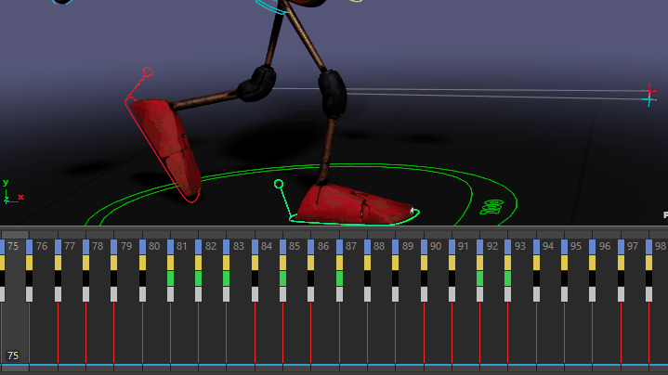Image resolution: width=668 pixels, height=375 pixels.
Task: Go to frame 80 on the timeline
Action: pyautogui.click(x=155, y=246)
